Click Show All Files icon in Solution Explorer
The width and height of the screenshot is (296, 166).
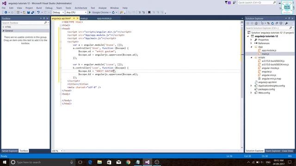point(281,24)
